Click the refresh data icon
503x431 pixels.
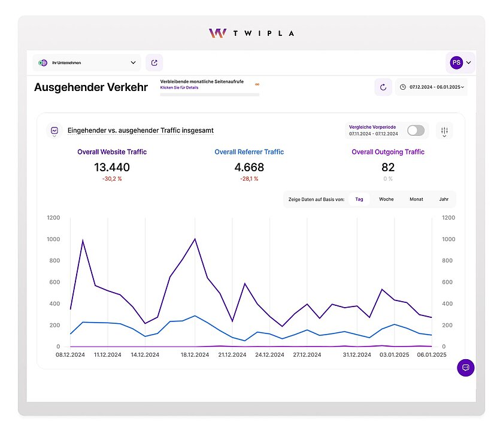pos(383,87)
